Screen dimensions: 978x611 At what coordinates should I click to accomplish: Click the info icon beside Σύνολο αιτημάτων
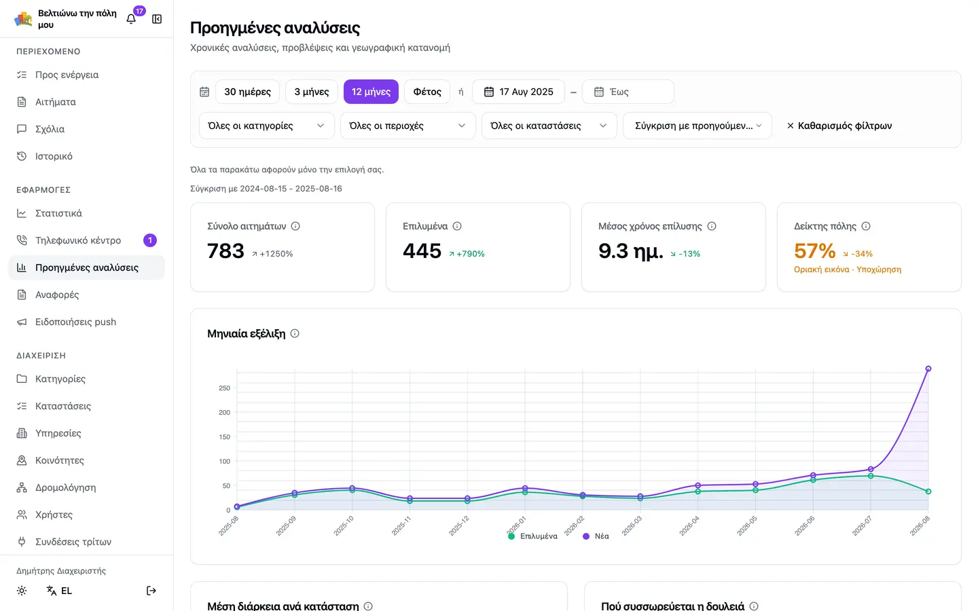point(295,226)
